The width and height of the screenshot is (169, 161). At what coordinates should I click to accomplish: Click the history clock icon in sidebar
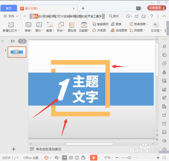164,149
